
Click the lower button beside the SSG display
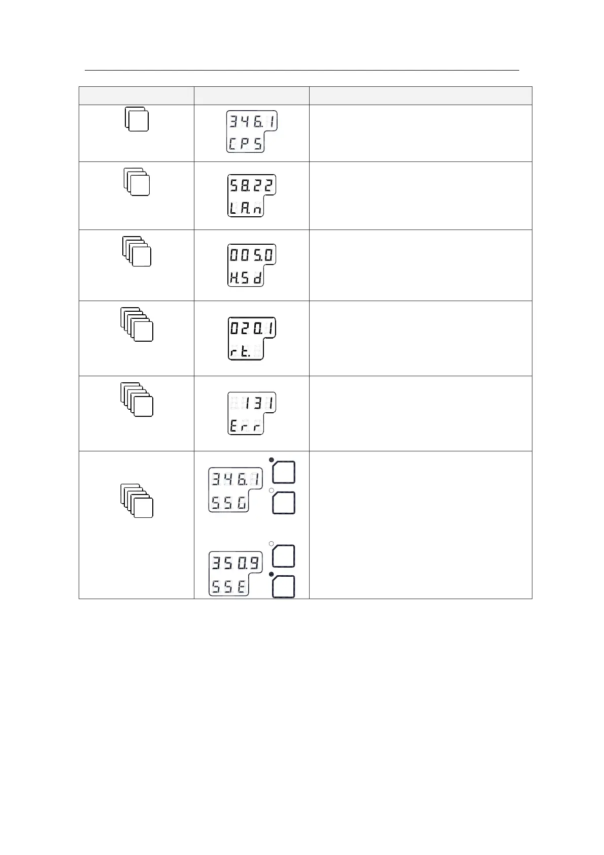tap(284, 503)
